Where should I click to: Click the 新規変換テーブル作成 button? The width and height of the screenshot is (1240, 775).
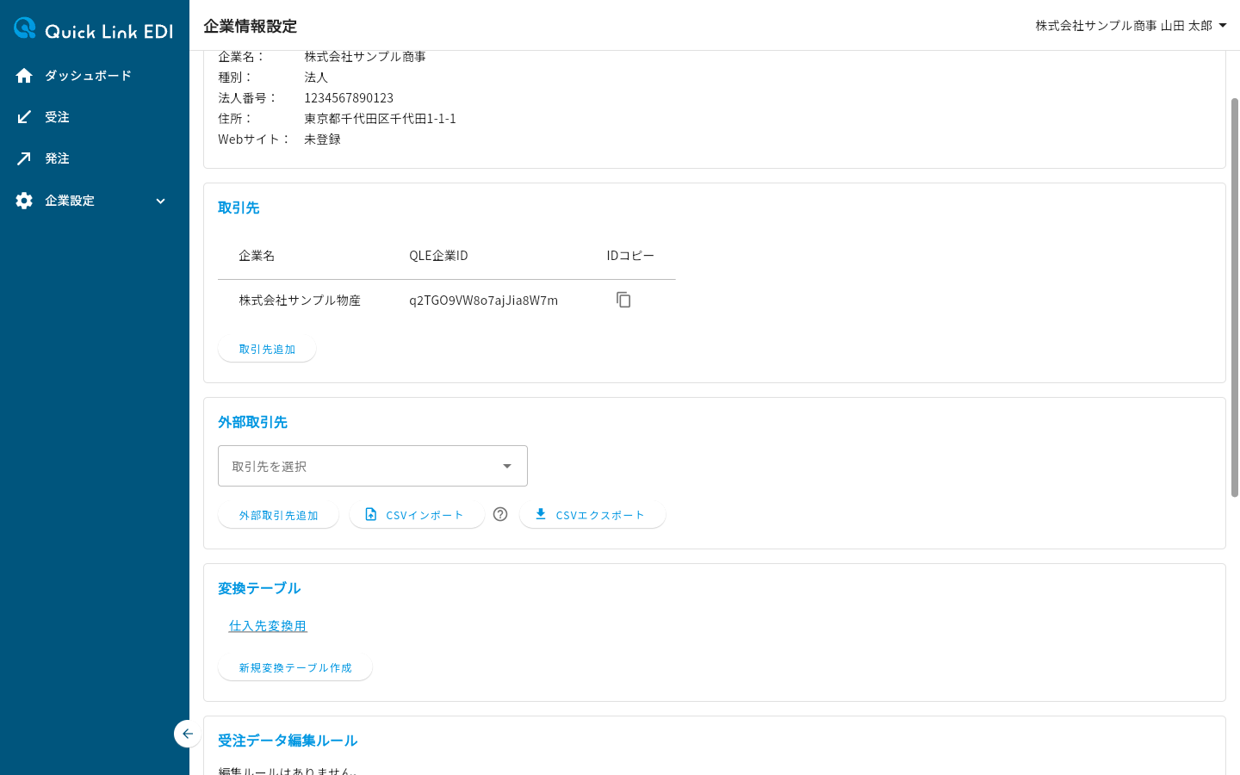pyautogui.click(x=295, y=667)
